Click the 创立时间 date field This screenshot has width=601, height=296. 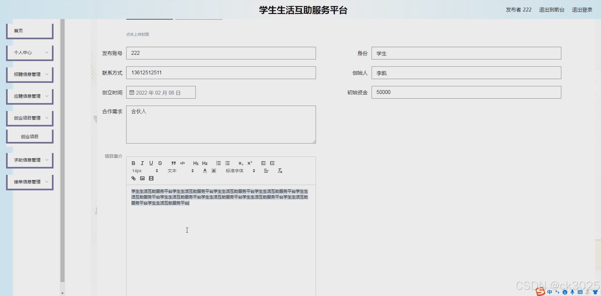point(161,93)
